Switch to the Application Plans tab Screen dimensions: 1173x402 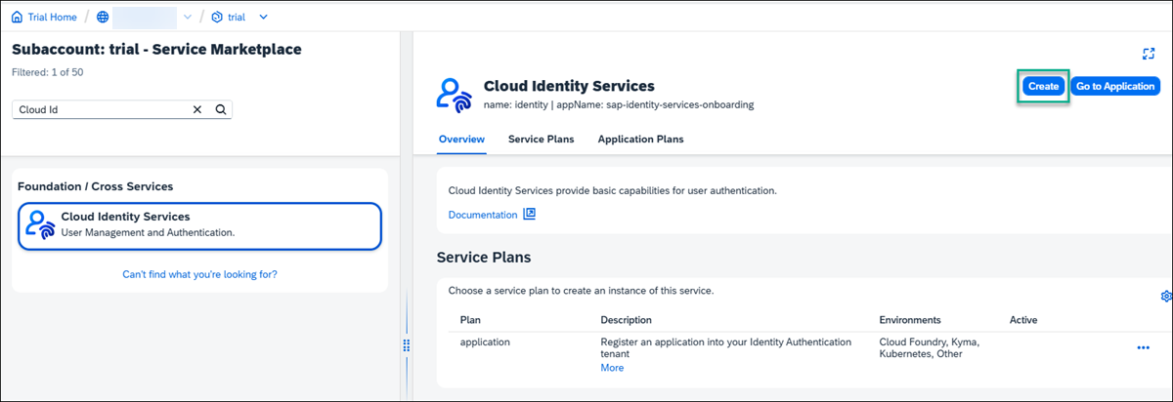[640, 140]
